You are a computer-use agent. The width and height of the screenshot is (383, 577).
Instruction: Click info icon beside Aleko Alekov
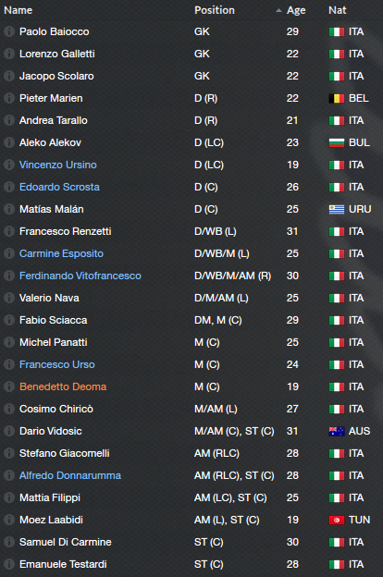click(x=9, y=142)
